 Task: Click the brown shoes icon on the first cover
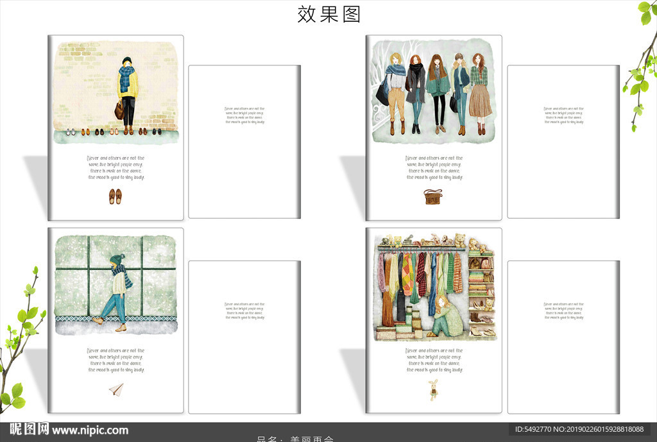coord(115,196)
